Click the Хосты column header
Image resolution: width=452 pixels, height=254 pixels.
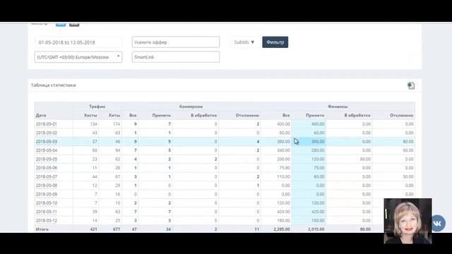point(90,115)
